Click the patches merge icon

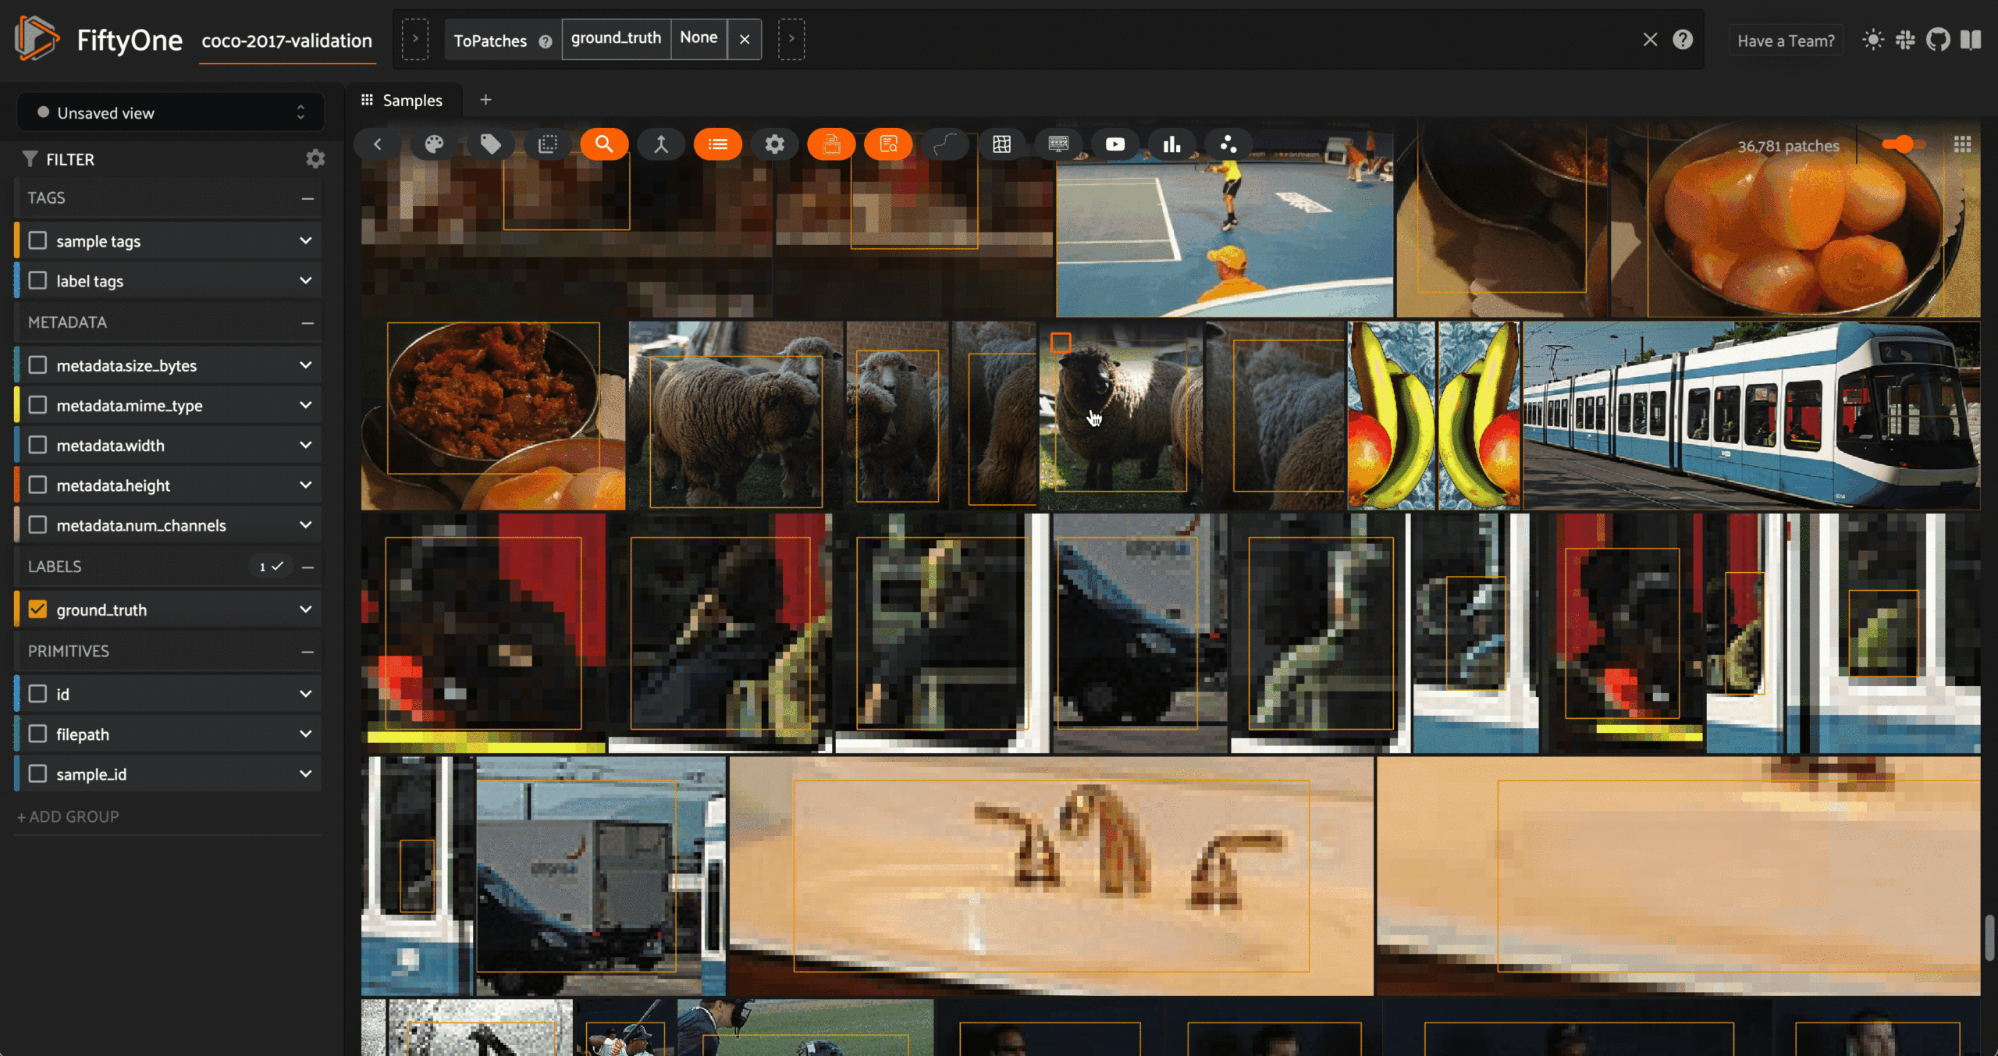click(x=660, y=144)
